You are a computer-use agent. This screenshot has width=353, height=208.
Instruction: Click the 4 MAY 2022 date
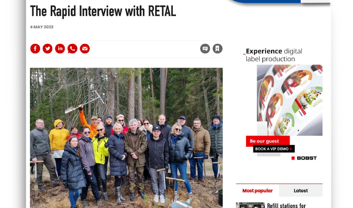click(x=42, y=27)
